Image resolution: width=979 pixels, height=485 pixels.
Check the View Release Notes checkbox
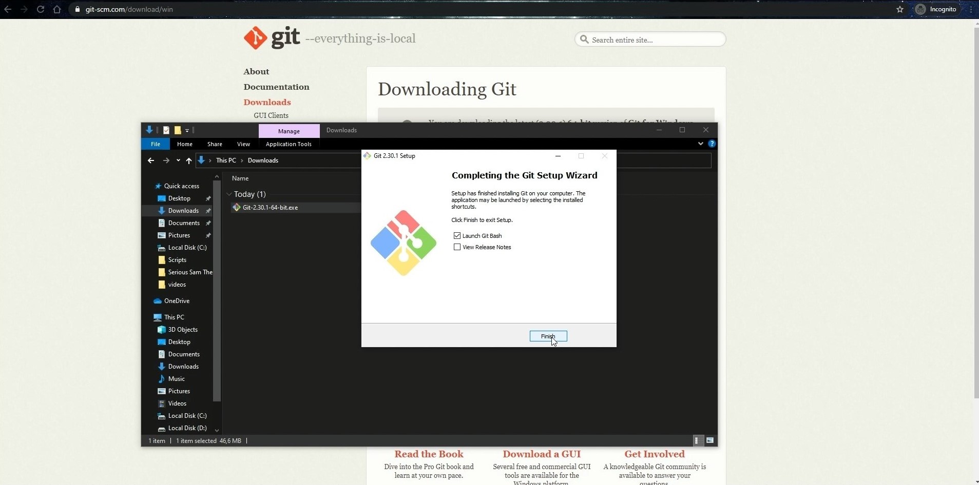point(457,247)
